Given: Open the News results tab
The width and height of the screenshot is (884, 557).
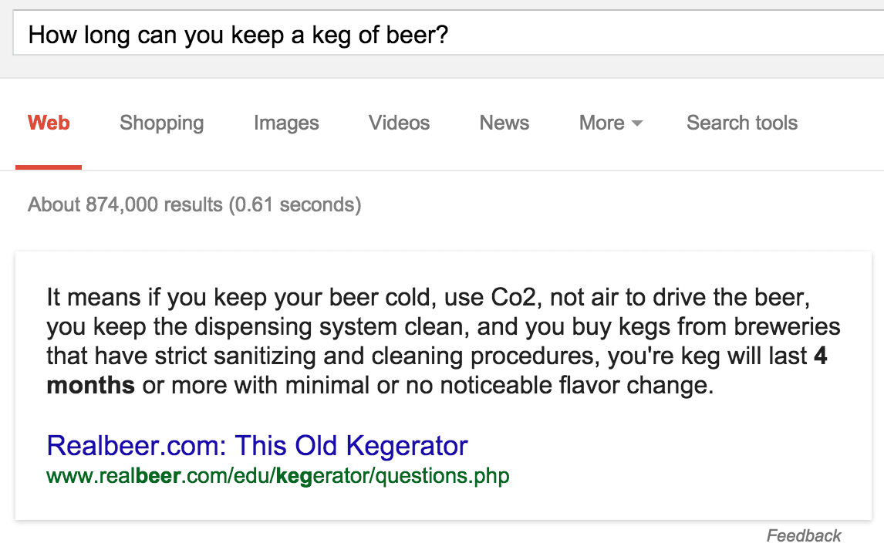Looking at the screenshot, I should pos(504,123).
